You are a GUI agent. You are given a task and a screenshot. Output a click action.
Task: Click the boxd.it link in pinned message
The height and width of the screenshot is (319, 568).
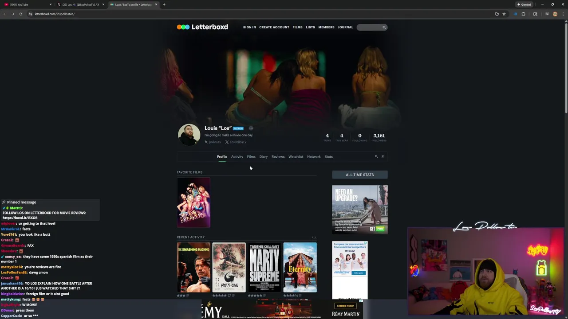pos(20,218)
